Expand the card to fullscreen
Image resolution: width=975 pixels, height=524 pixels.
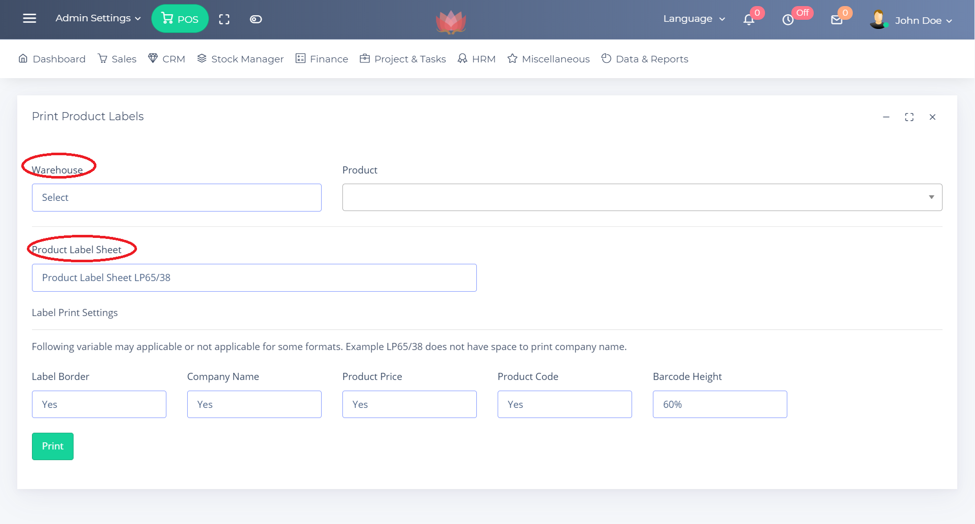[x=909, y=117]
